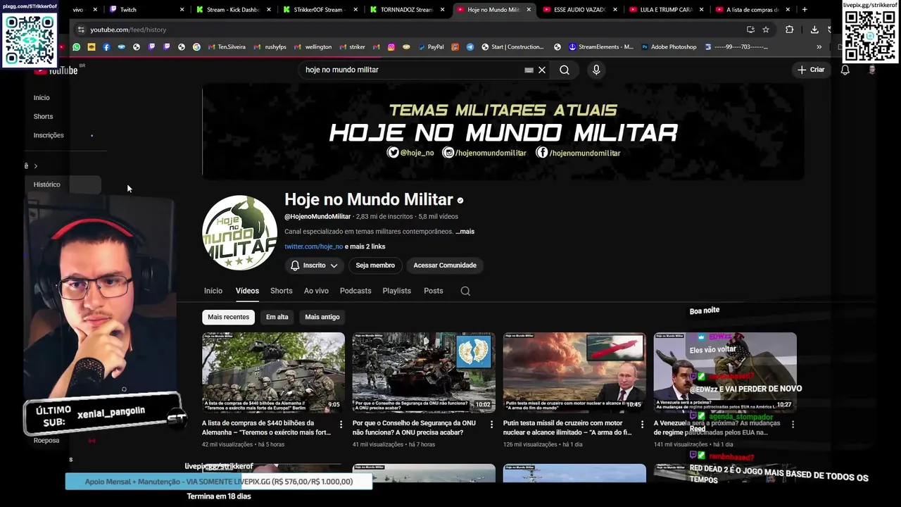Screen dimensions: 901x507
Task: Open a new browser tab
Action: click(805, 10)
